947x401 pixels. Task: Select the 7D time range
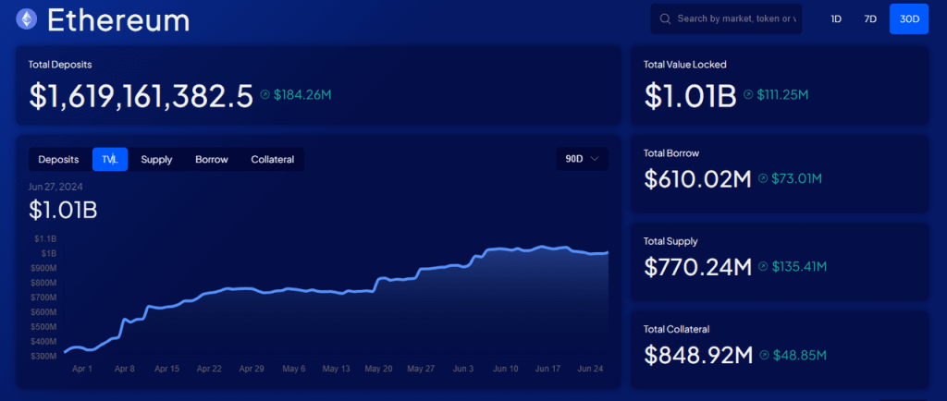point(869,18)
